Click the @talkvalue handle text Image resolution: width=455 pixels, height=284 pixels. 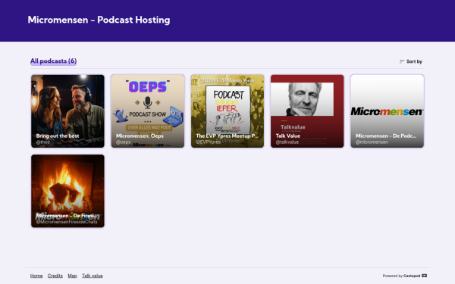(x=287, y=142)
